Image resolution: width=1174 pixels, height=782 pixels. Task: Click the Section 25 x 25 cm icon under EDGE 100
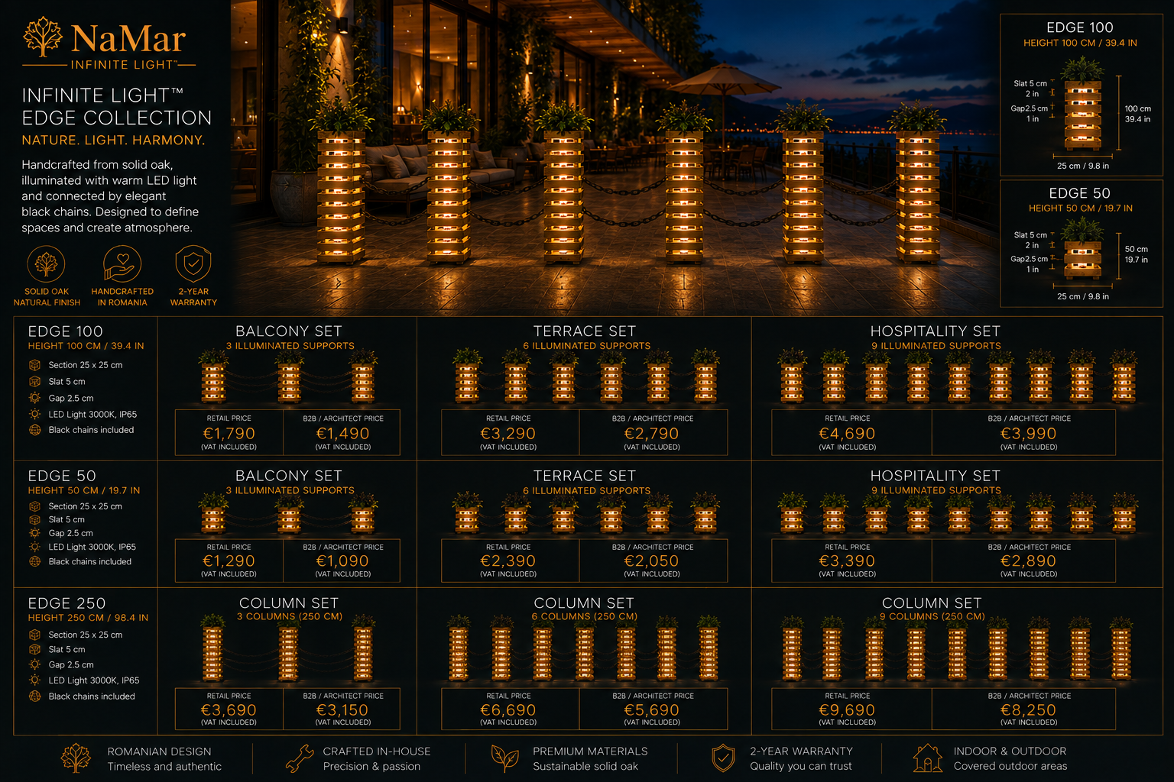(x=34, y=365)
